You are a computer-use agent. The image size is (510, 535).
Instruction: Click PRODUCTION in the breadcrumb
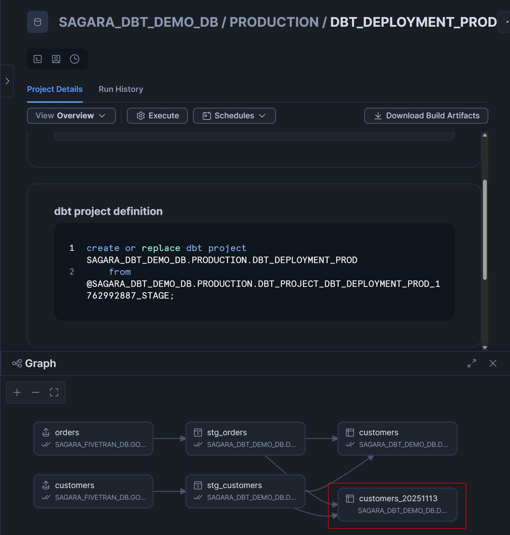274,22
